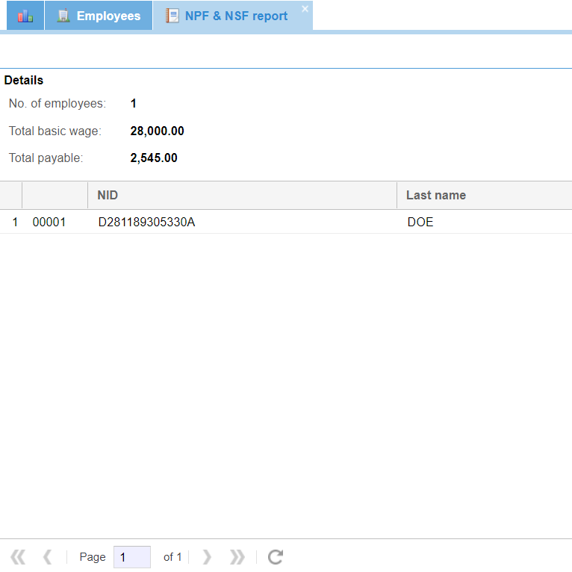Go to previous page of results

47,557
